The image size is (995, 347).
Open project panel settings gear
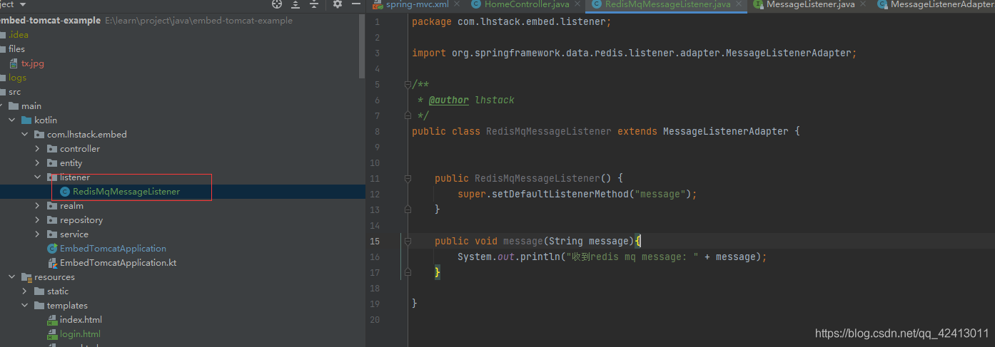(338, 4)
